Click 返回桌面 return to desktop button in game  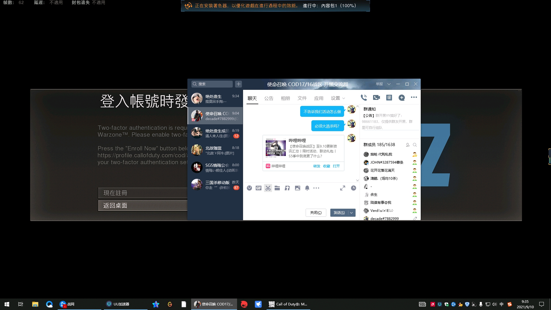pyautogui.click(x=143, y=206)
